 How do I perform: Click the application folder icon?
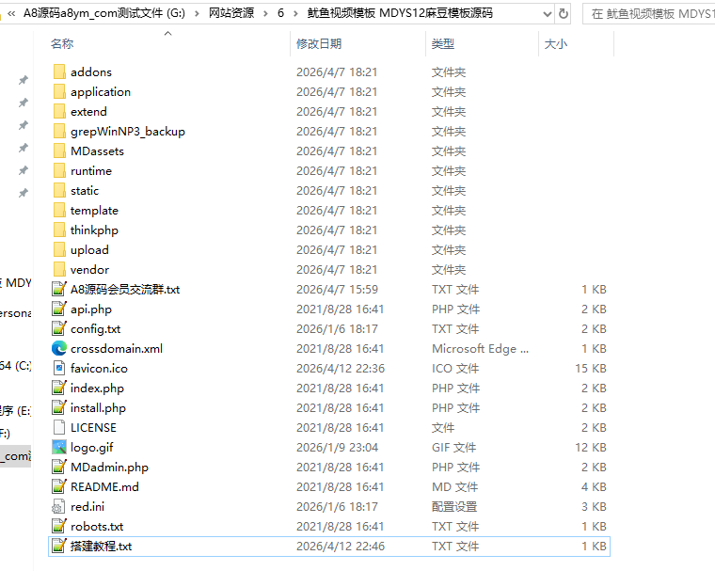pos(59,91)
